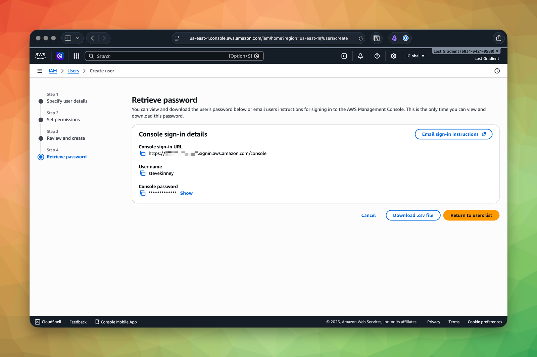Click Return to users list
Screen dimensions: 537x357
[x=471, y=215]
